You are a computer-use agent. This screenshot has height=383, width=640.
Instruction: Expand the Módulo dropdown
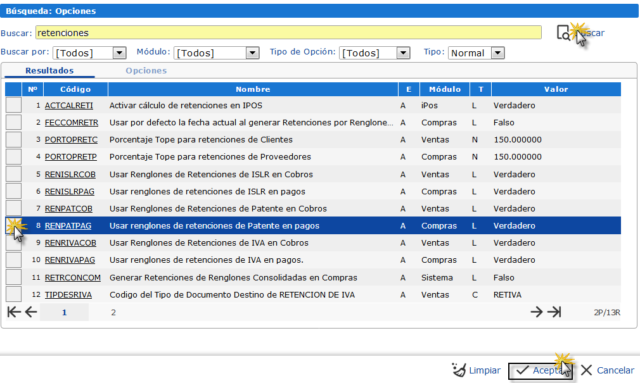252,53
